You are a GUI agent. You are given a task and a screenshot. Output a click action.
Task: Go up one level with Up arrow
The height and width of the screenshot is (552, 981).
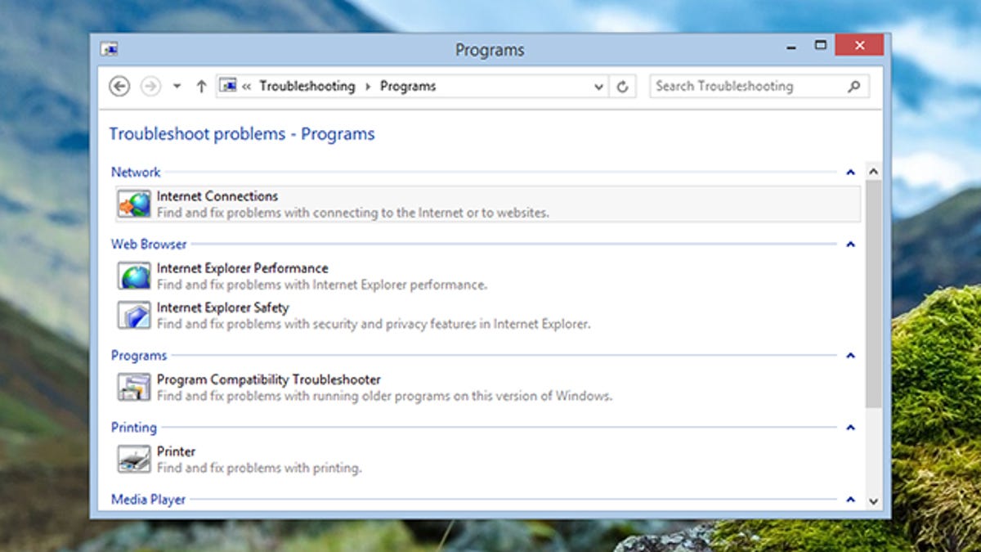click(x=201, y=86)
